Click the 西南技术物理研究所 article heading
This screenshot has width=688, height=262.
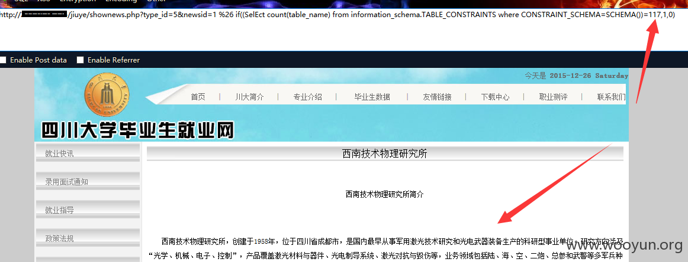(x=384, y=153)
